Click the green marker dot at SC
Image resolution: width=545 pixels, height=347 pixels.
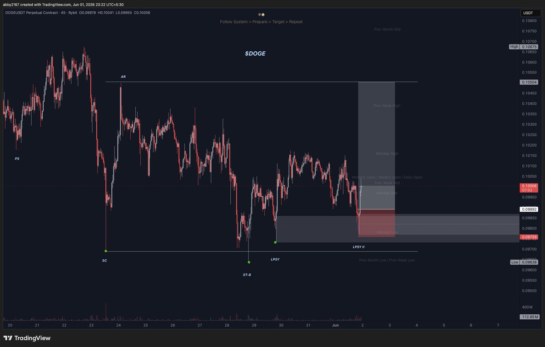tap(106, 251)
